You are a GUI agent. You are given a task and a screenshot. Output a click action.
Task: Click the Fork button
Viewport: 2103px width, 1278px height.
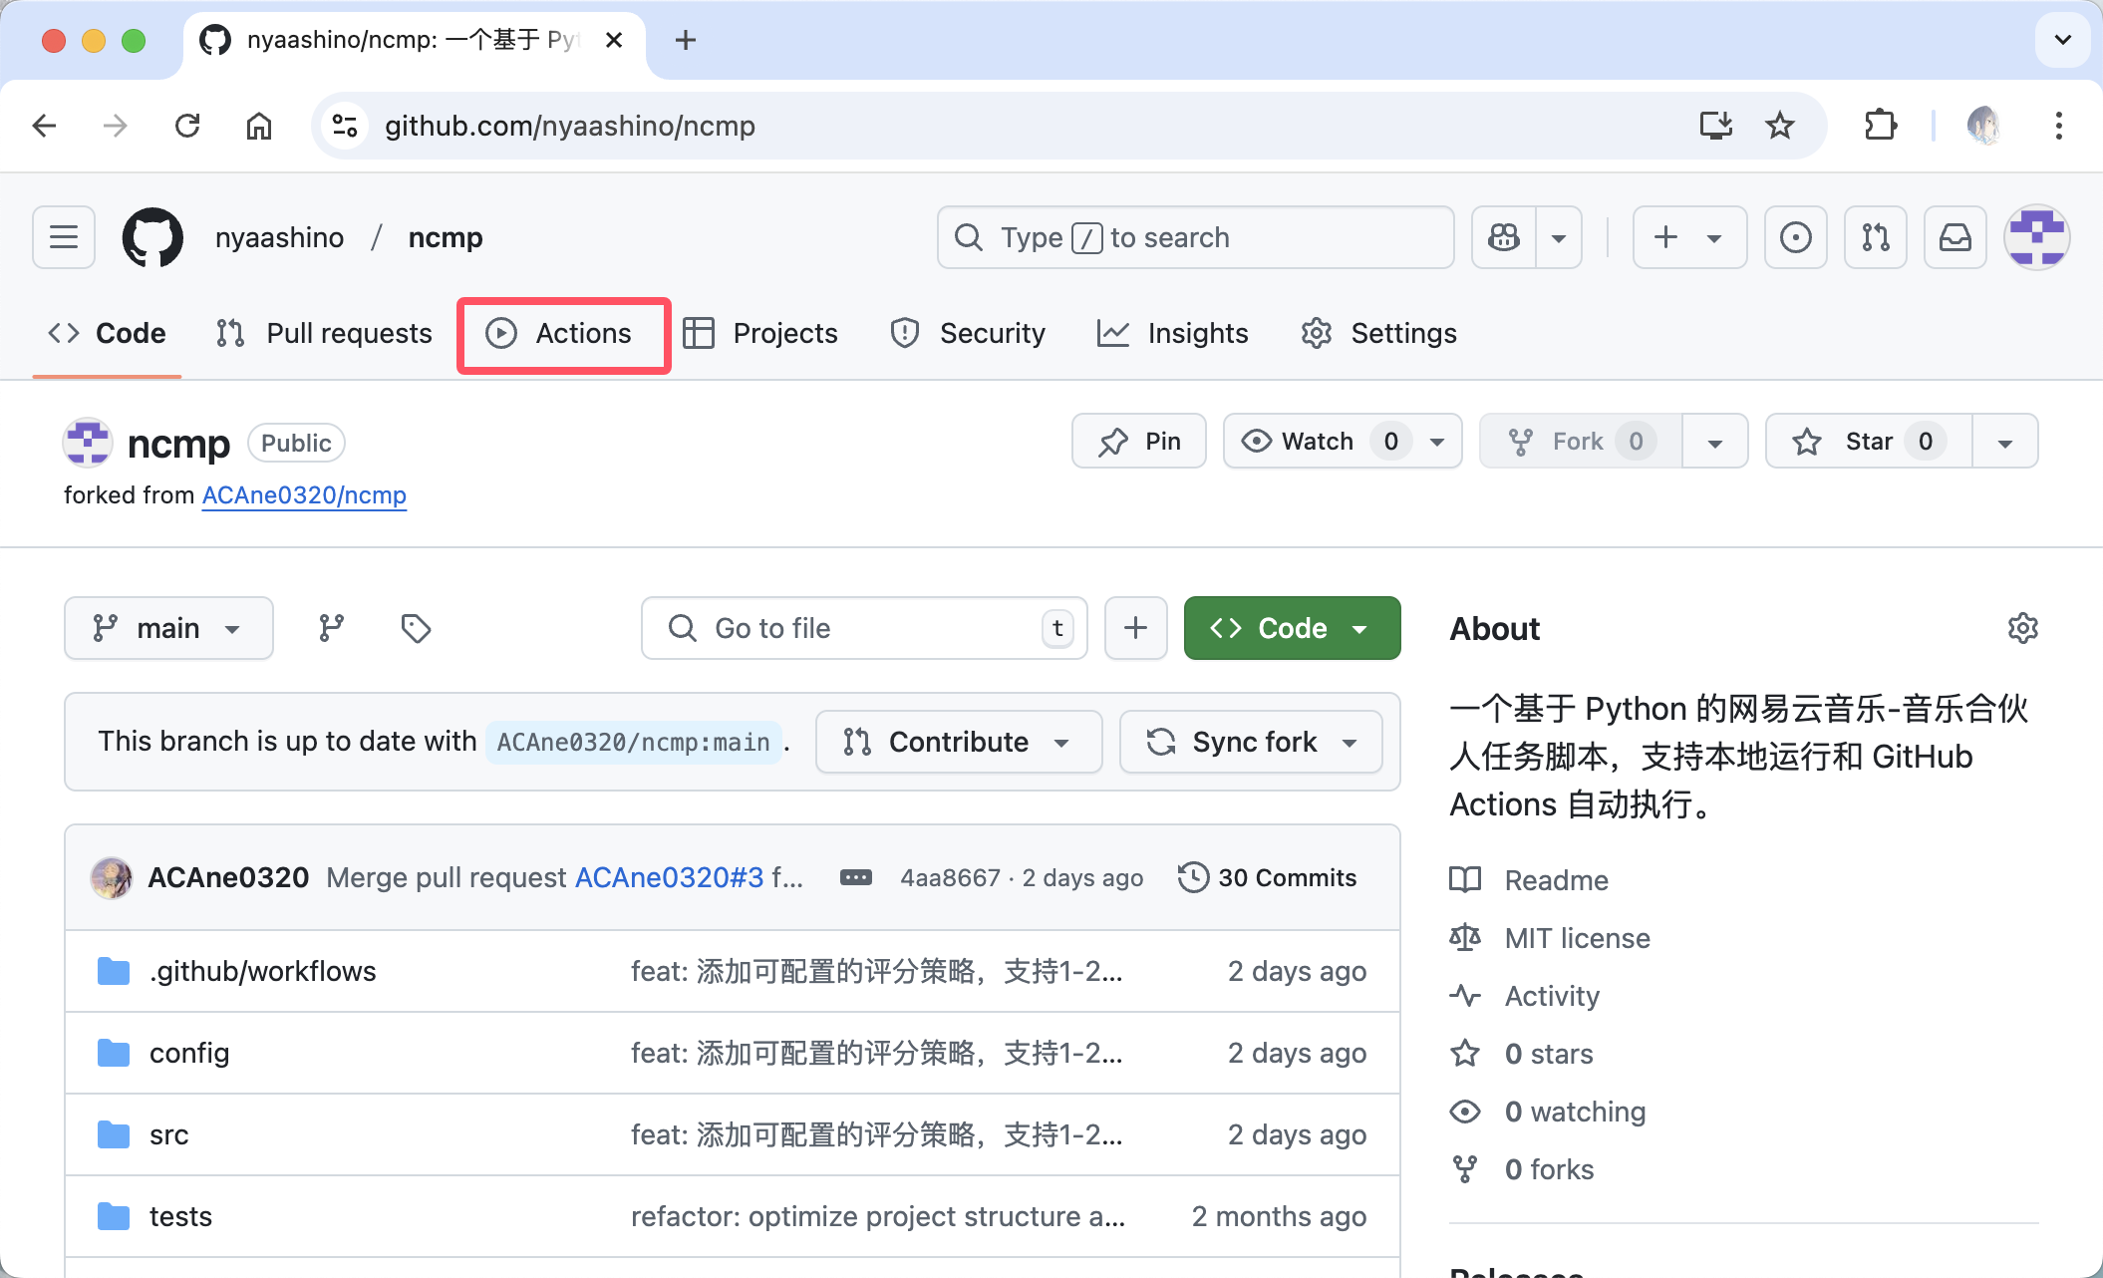point(1582,441)
